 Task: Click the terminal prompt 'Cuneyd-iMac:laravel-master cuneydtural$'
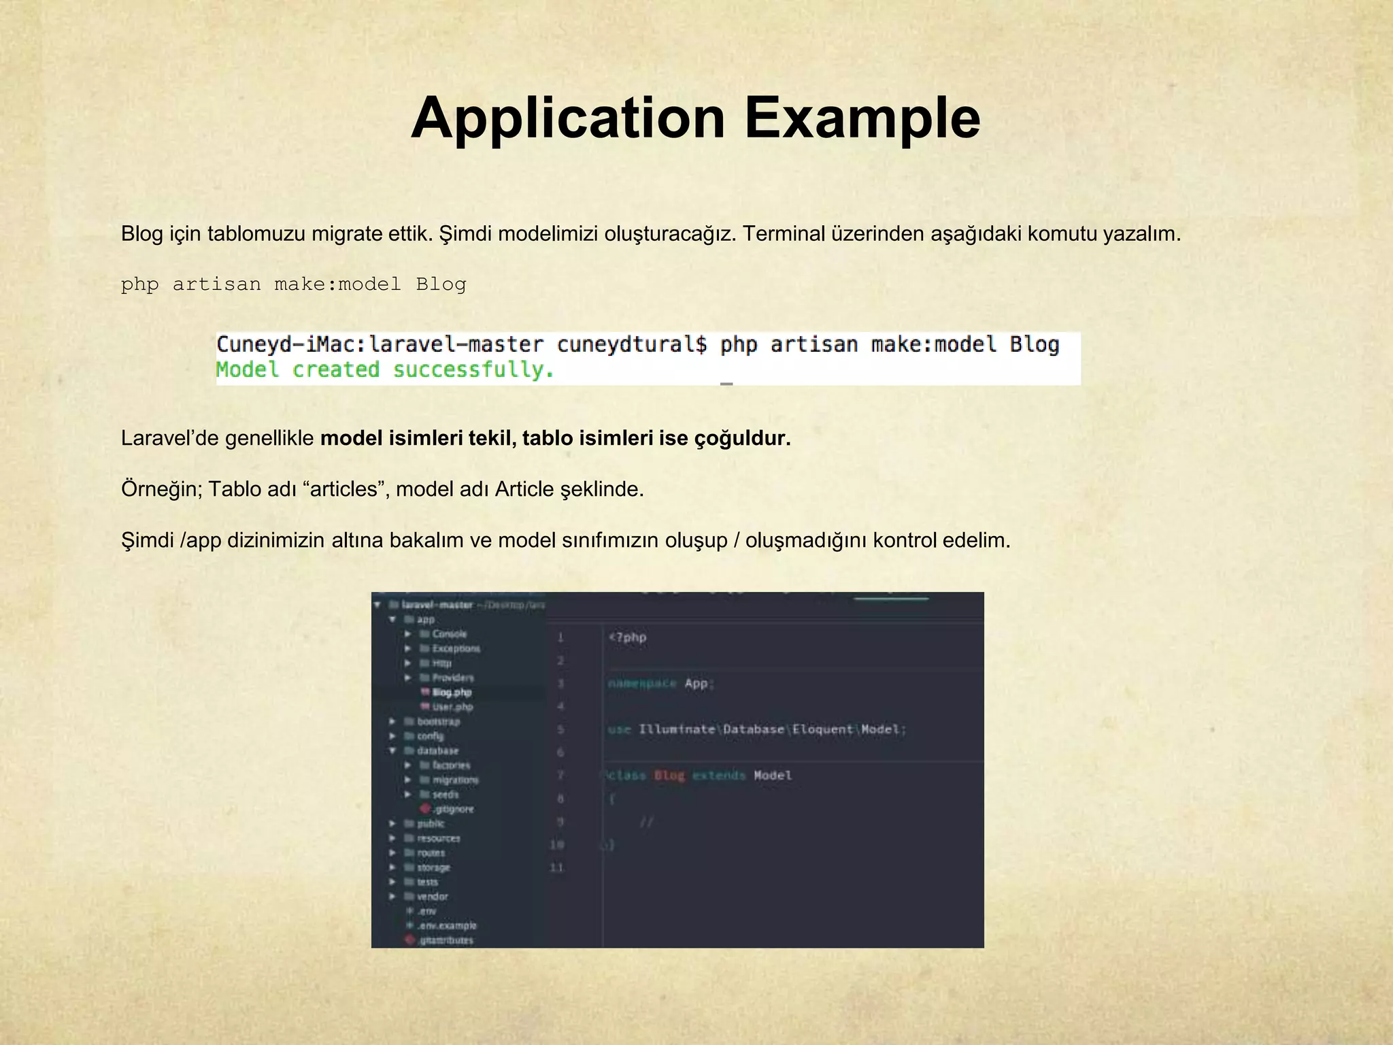tap(461, 345)
